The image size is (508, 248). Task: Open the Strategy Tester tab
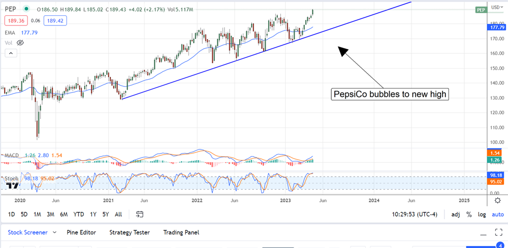click(x=130, y=232)
